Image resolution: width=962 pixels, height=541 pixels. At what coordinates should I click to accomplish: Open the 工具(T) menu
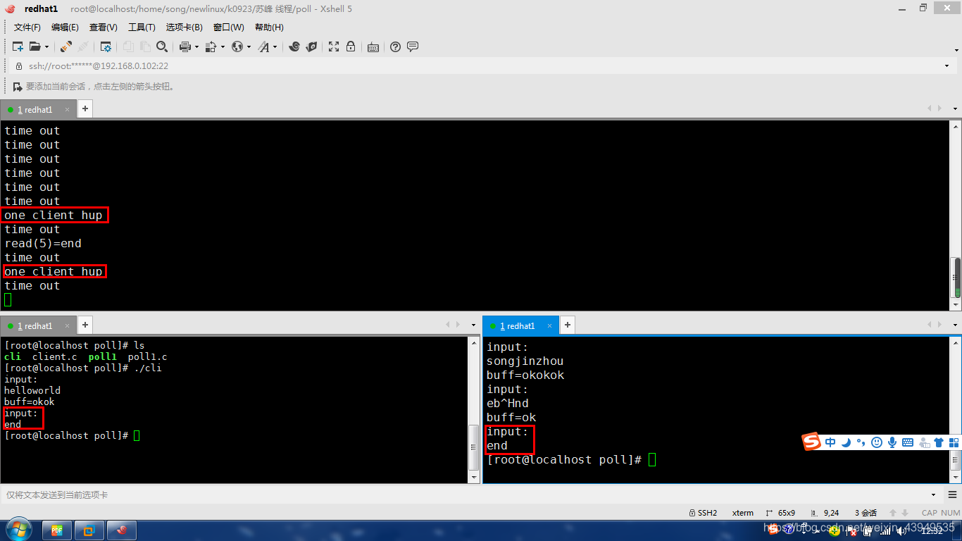[x=142, y=27]
